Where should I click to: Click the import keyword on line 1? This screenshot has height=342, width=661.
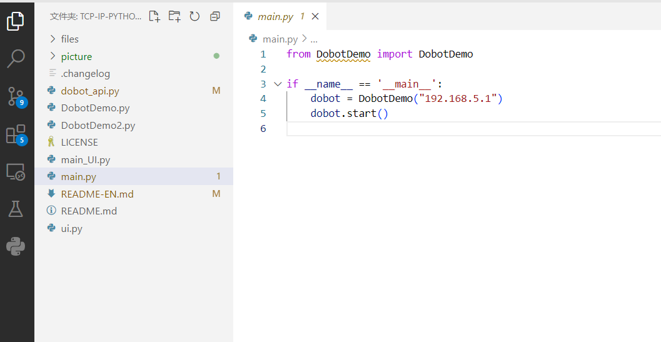tap(394, 54)
